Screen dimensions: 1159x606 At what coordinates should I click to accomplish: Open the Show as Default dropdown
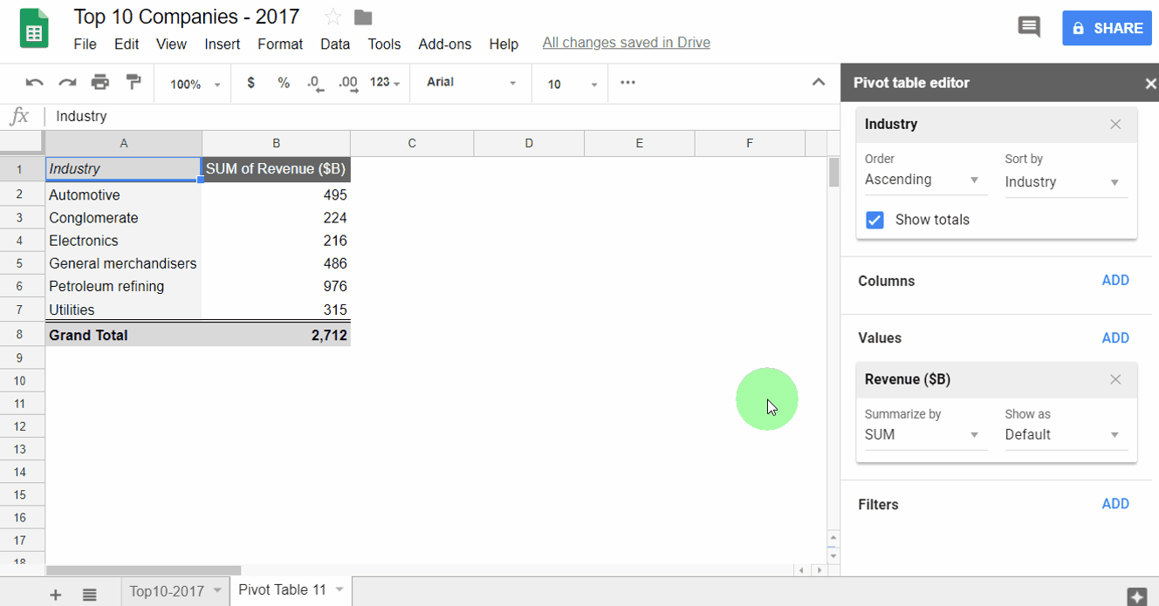1066,435
